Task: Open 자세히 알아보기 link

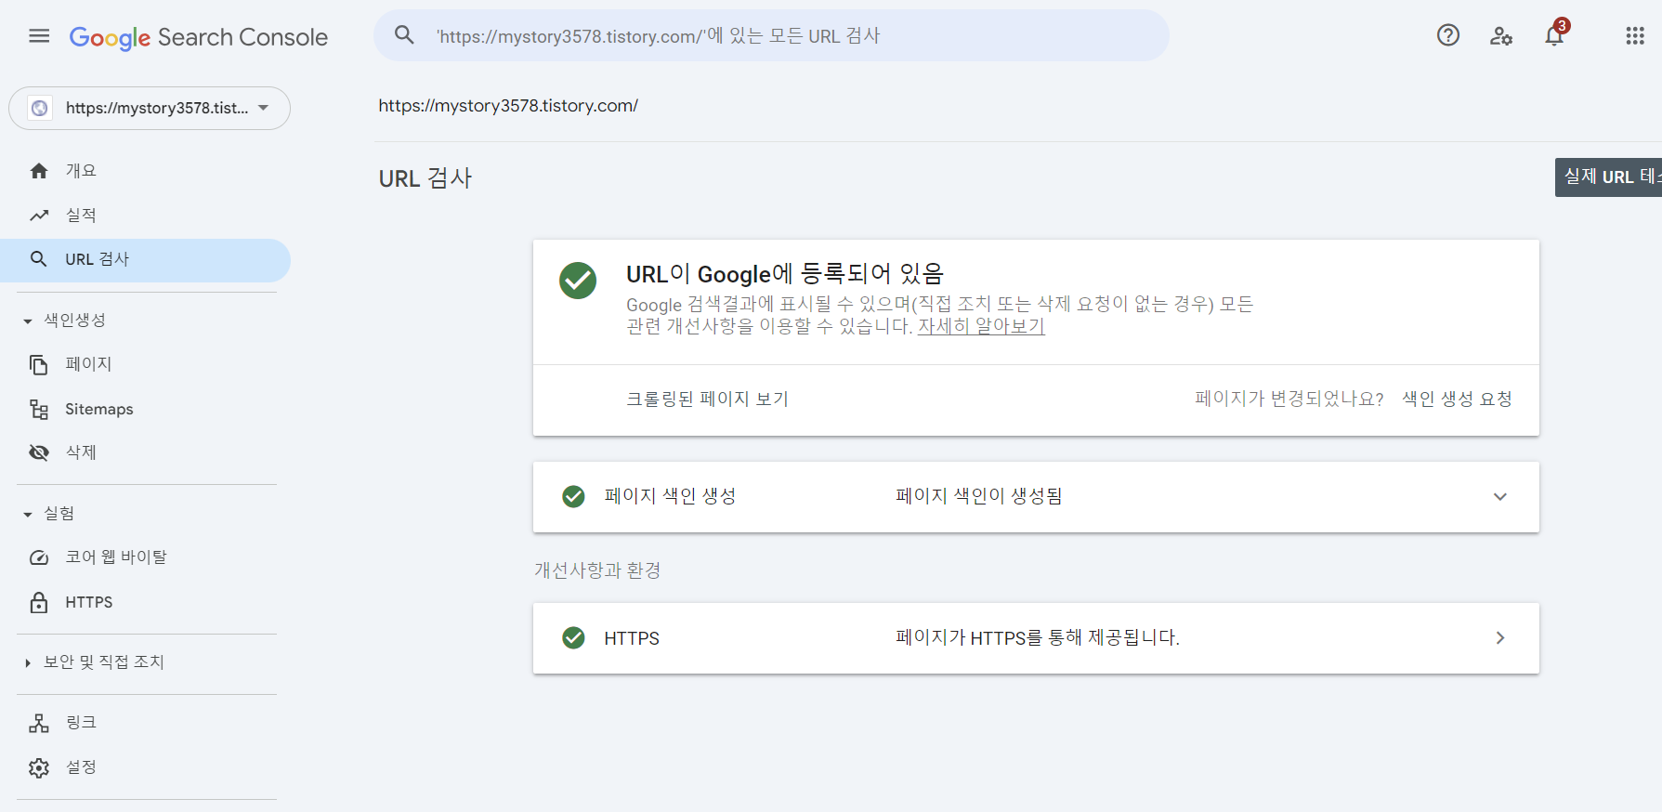Action: tap(981, 326)
